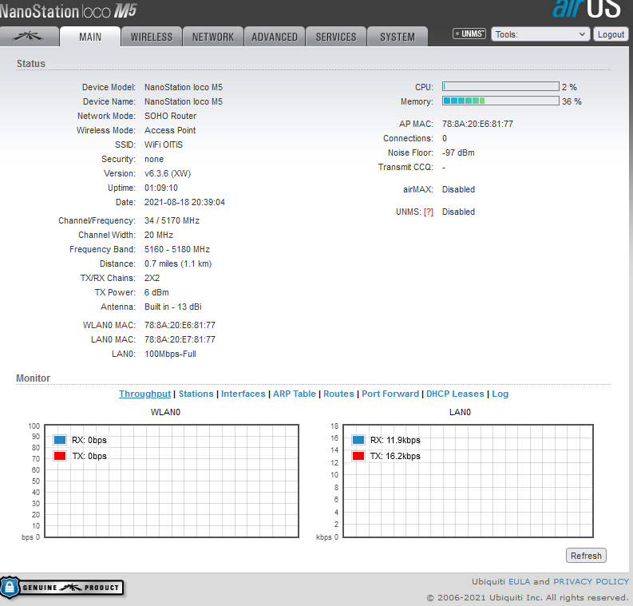Screen dimensions: 633x606
Task: Click the WLAN0 throughput graph
Action: [172, 481]
